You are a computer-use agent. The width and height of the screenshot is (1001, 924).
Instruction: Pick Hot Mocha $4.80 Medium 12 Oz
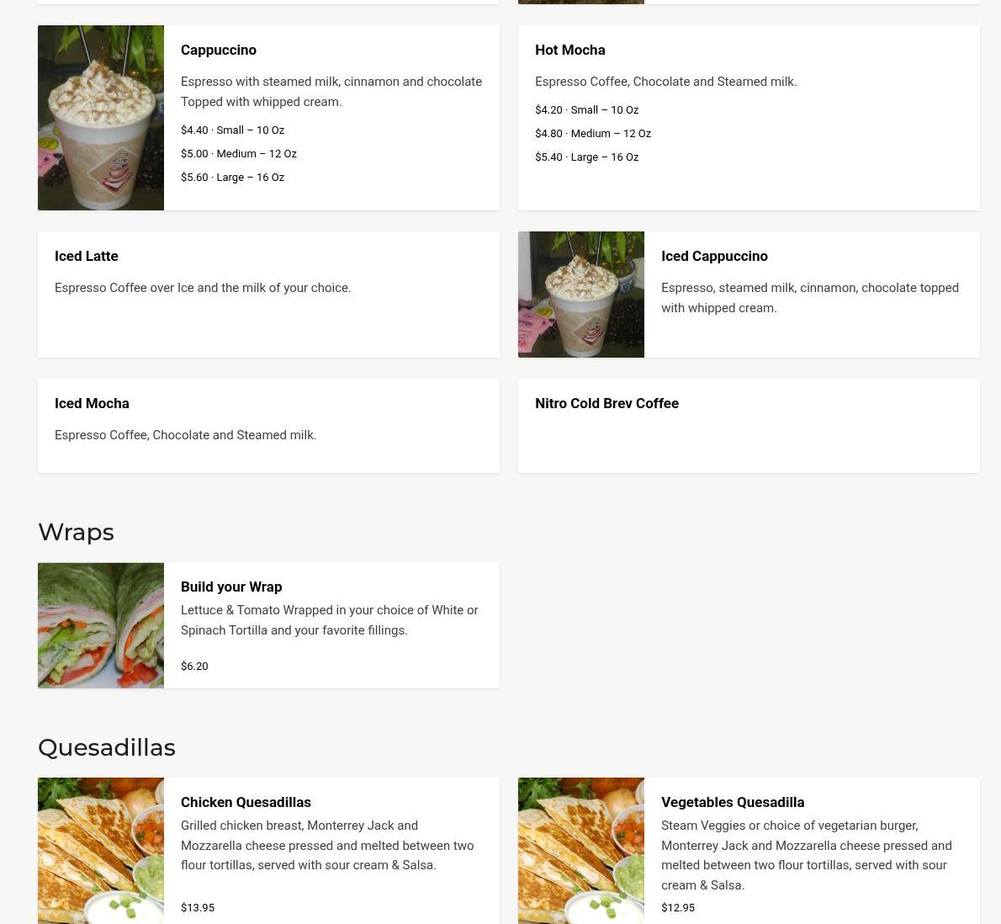tap(593, 134)
